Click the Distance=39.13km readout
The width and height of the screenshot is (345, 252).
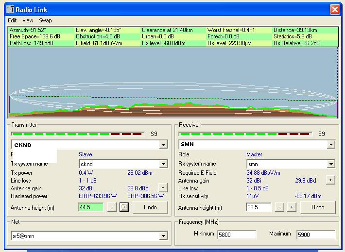pyautogui.click(x=295, y=30)
